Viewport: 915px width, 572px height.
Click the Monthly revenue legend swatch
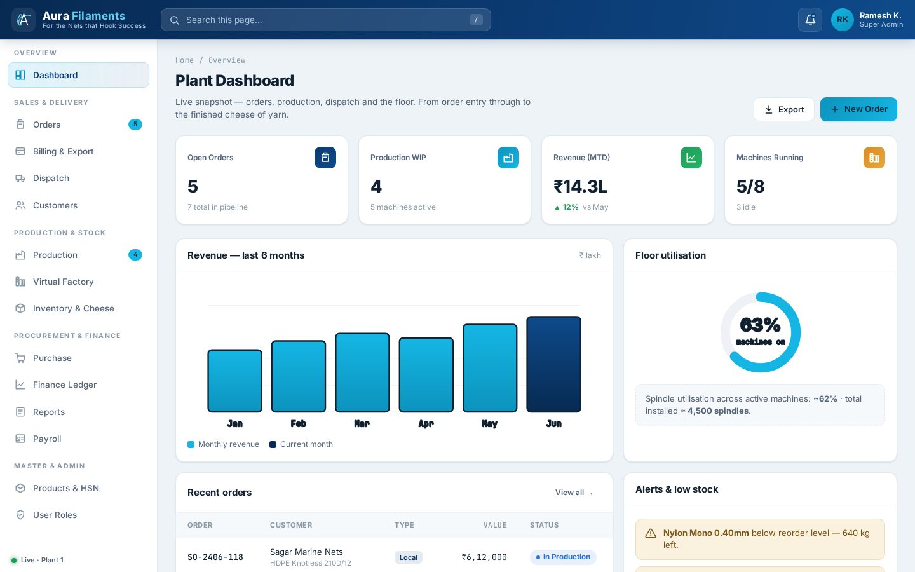[191, 444]
